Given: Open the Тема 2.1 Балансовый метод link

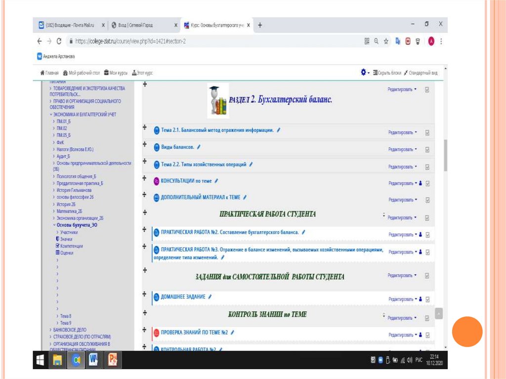Looking at the screenshot, I should pyautogui.click(x=217, y=130).
